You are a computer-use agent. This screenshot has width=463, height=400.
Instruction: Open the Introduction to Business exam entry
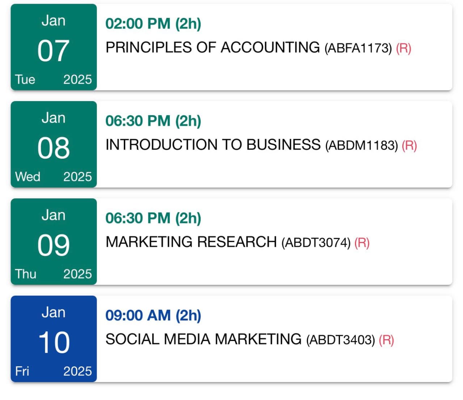(x=213, y=145)
